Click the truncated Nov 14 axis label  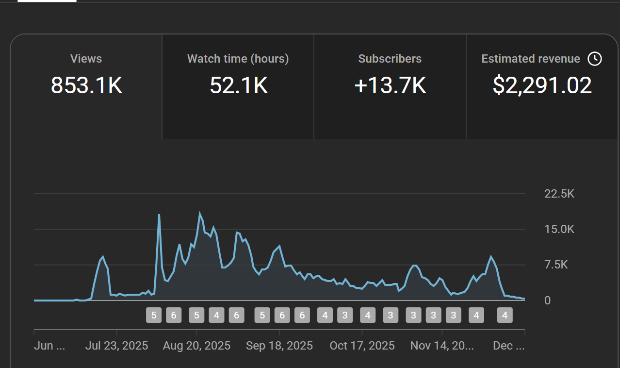442,346
